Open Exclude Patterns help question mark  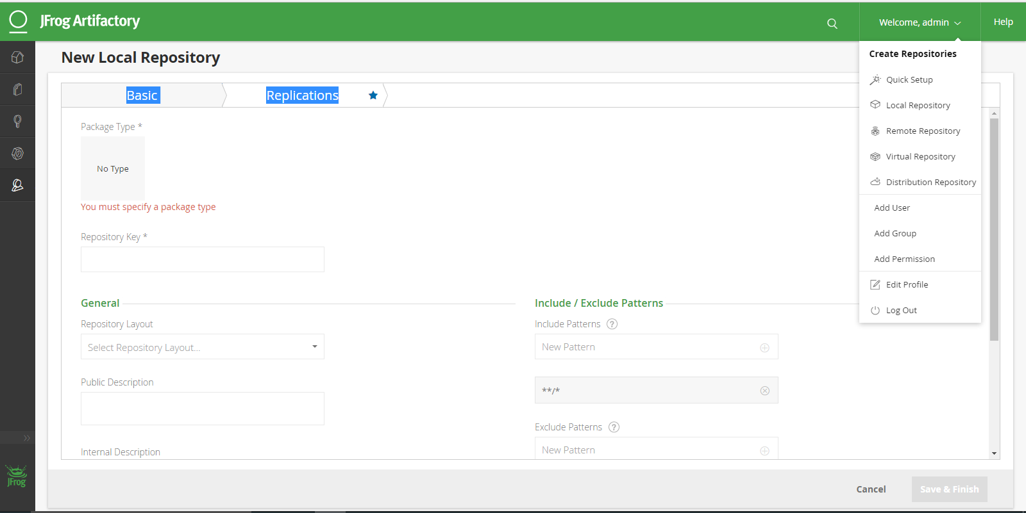pos(614,427)
